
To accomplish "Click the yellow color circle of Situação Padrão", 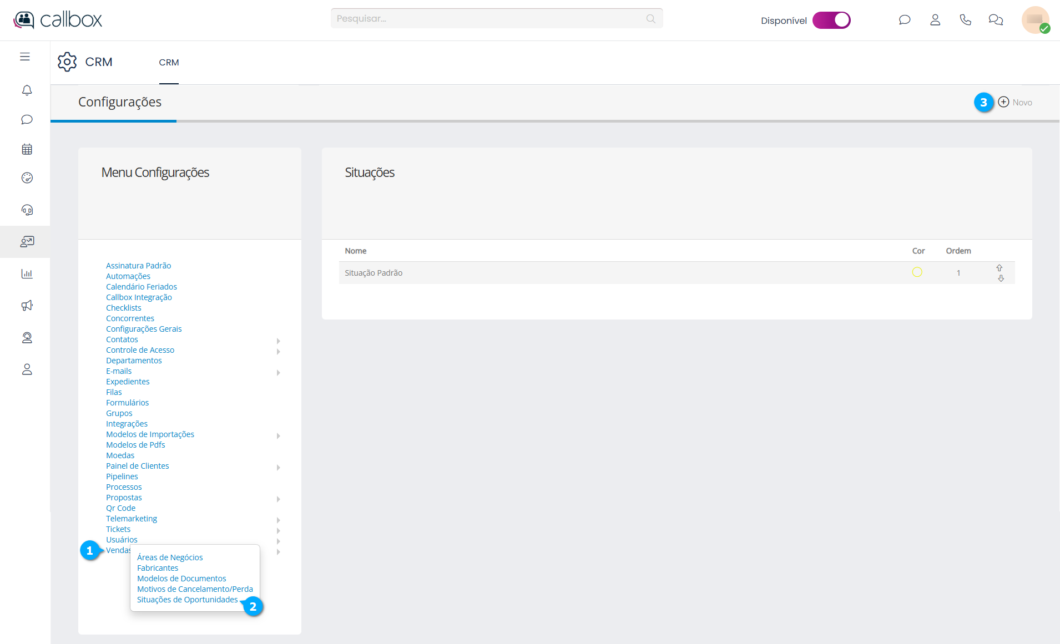I will (x=917, y=272).
